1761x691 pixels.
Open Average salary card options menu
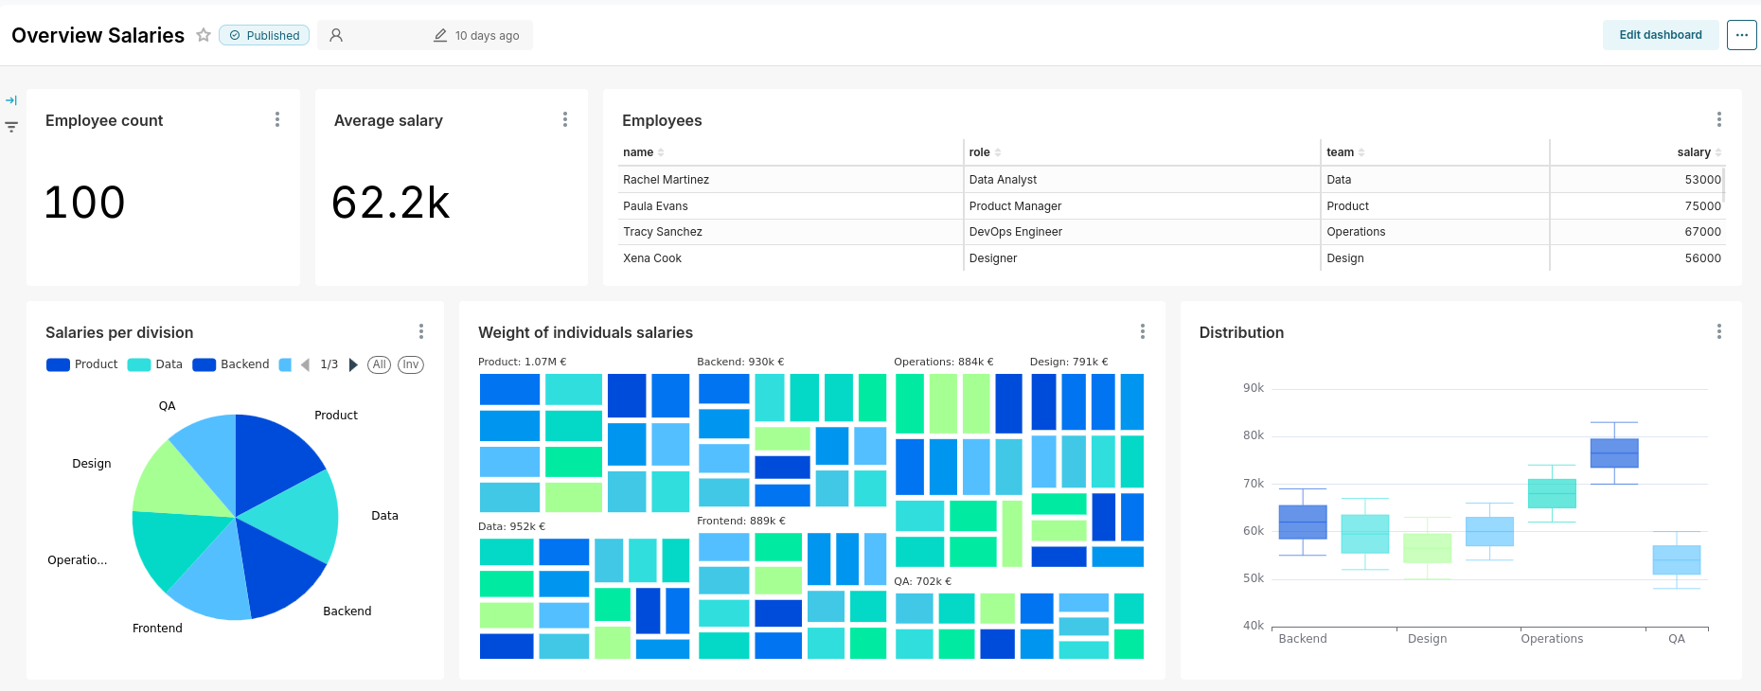(x=565, y=119)
